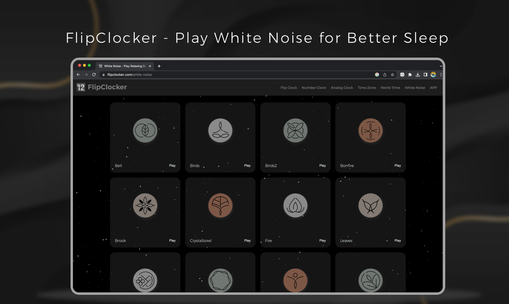Viewport: 509px width, 304px height.
Task: Click the orange figure icon in bottom row
Action: [x=295, y=280]
